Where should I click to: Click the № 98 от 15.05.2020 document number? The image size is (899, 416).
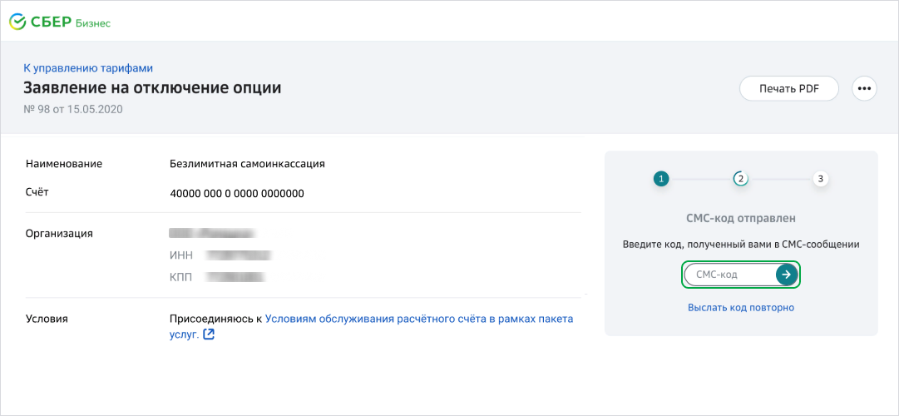(72, 109)
